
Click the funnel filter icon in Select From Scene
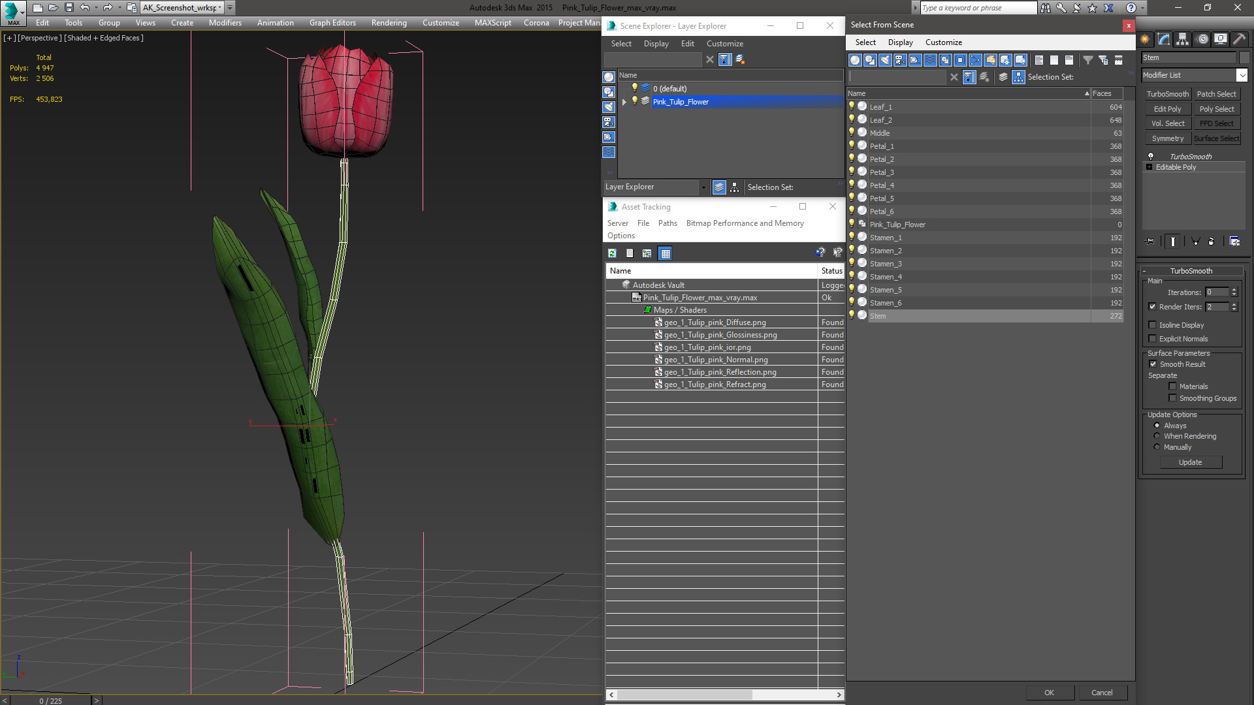pos(1088,60)
